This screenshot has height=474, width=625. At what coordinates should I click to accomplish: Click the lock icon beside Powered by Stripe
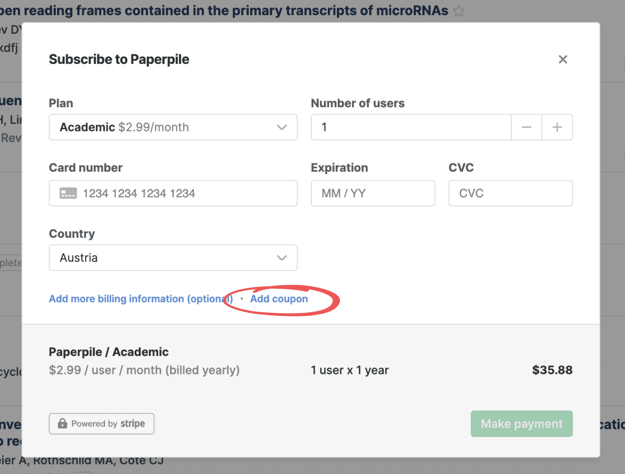[x=62, y=423]
